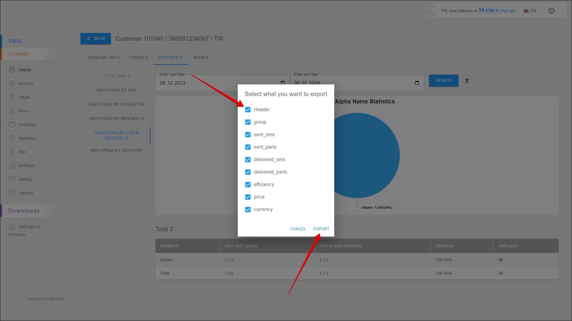Click Cancel in the export dialog

click(x=298, y=229)
